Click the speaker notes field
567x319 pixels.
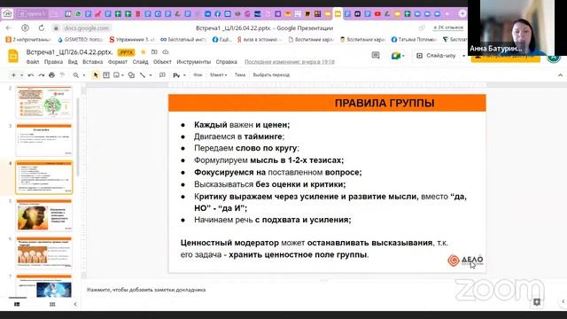pos(146,290)
